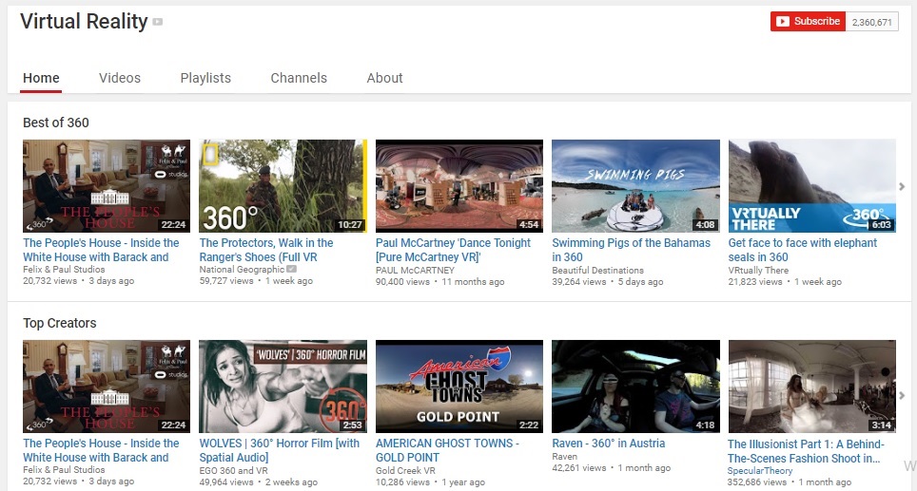
Task: Open Get face to face with elephant seals title
Action: pos(803,250)
